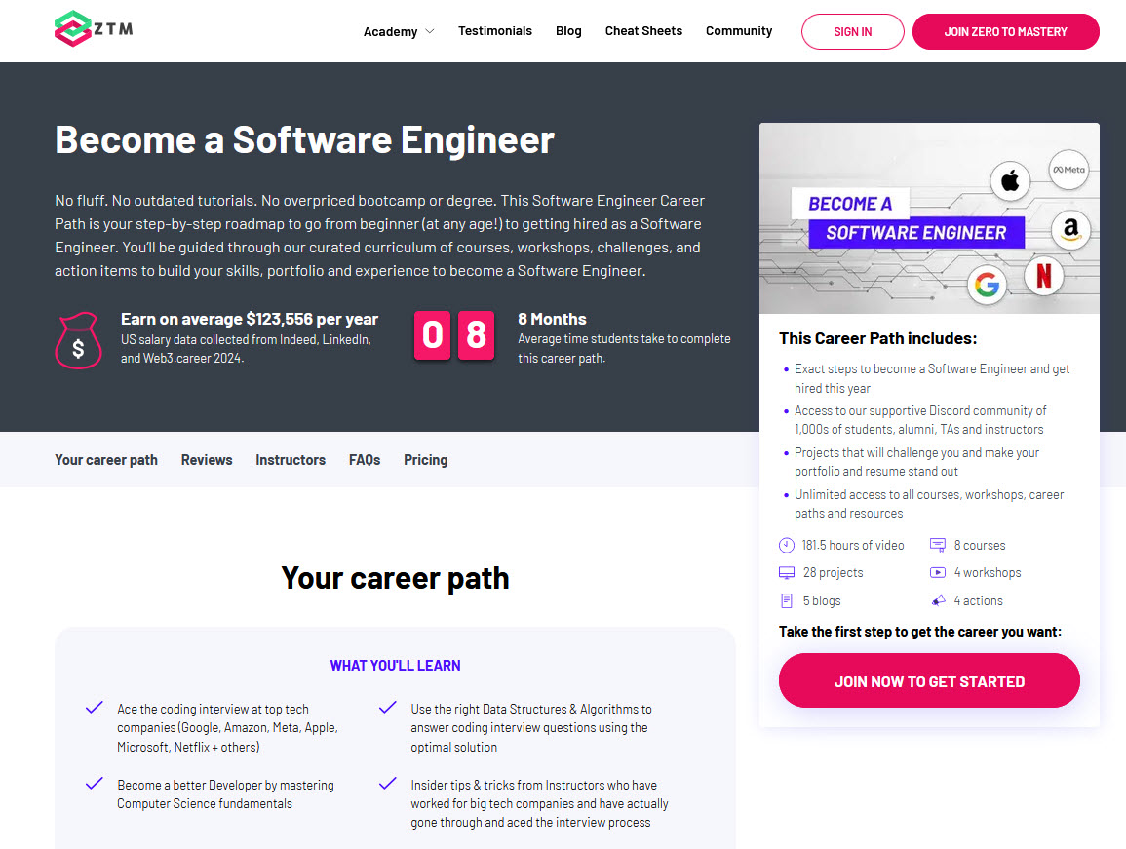Select the Your career path tab
1126x849 pixels.
click(x=106, y=460)
